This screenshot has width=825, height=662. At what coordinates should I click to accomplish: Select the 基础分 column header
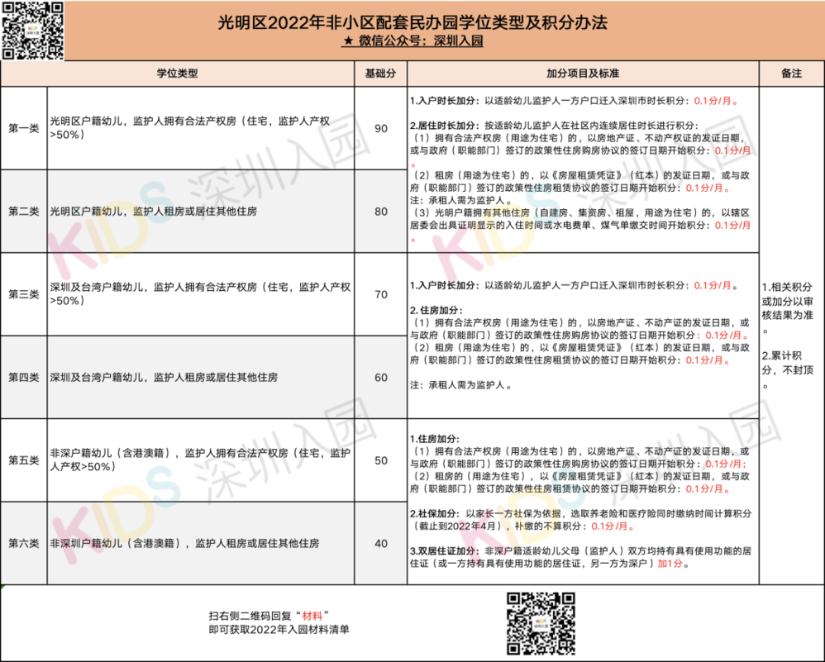[380, 74]
